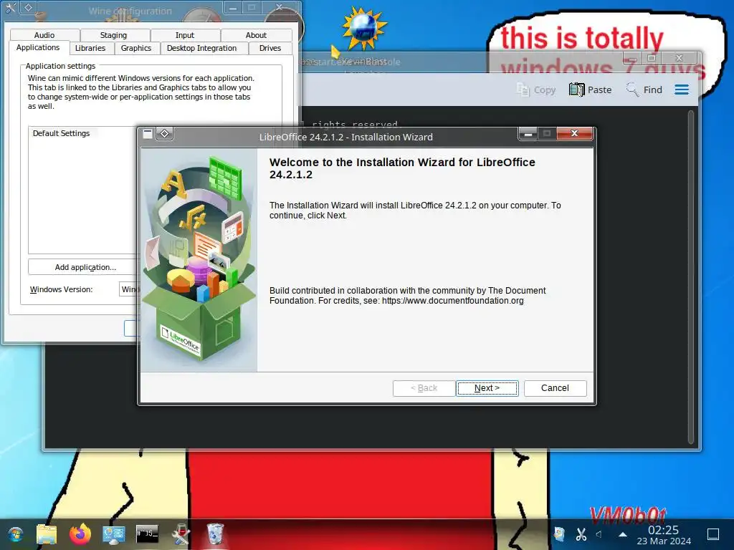The width and height of the screenshot is (734, 550).
Task: Switch to the Graphics tab
Action: point(136,48)
